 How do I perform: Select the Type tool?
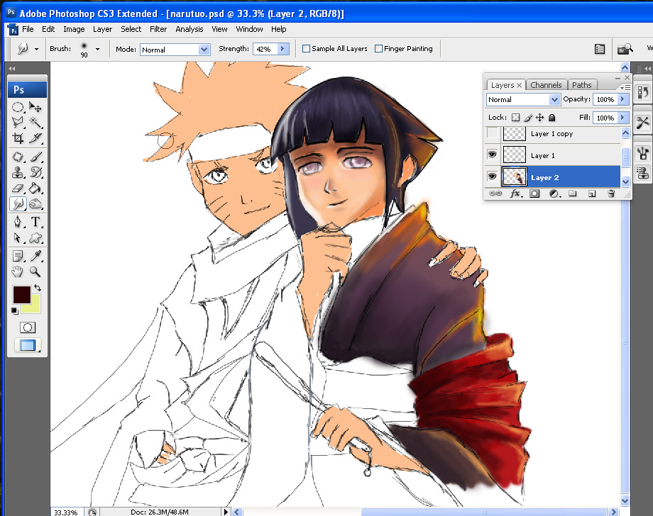(x=35, y=222)
